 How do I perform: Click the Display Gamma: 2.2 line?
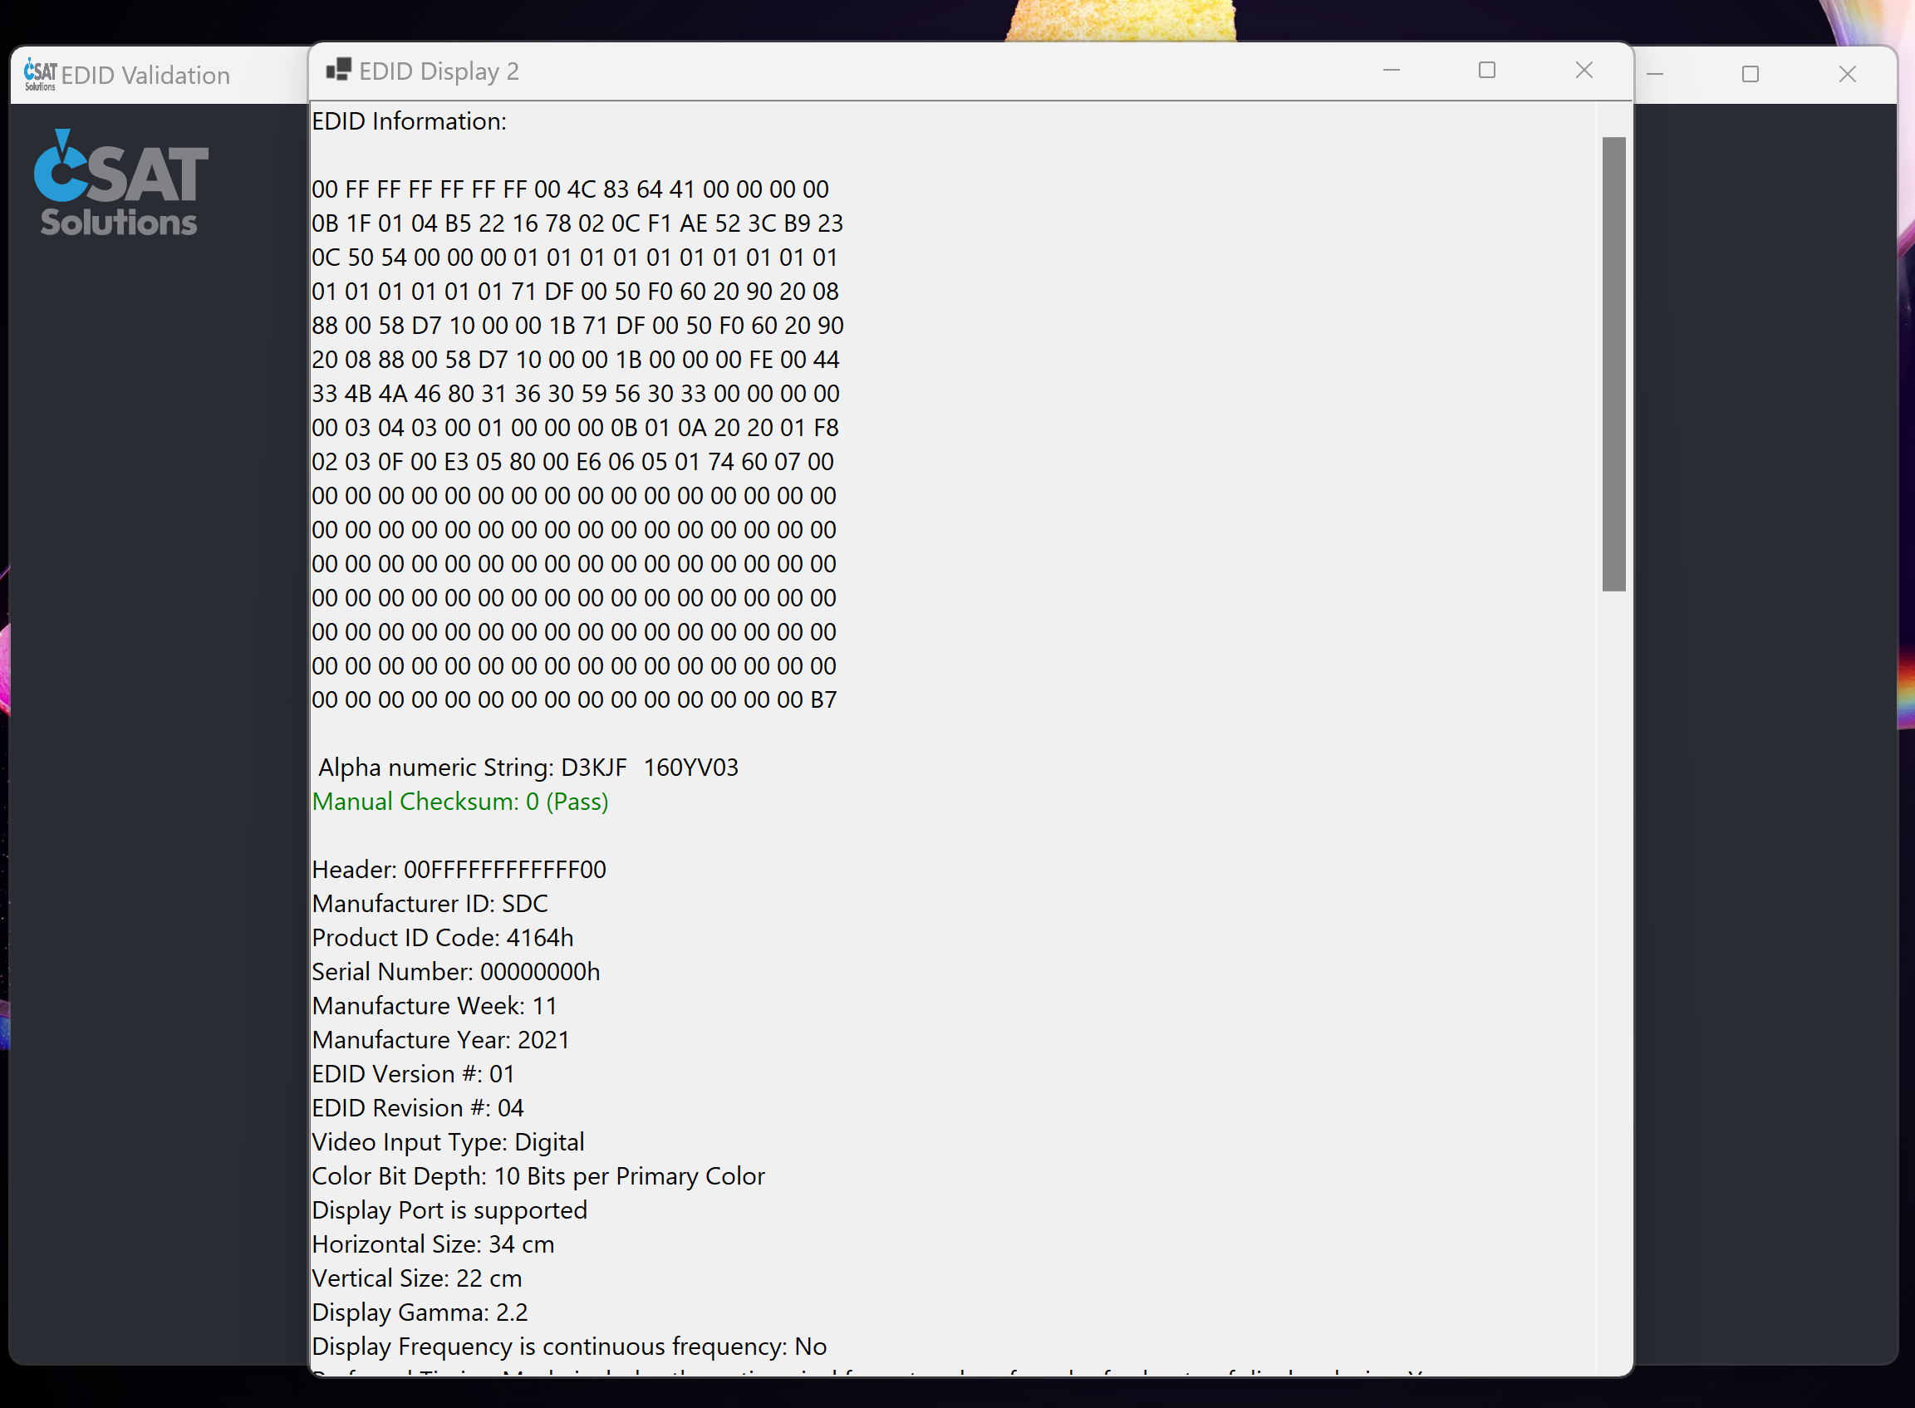click(x=420, y=1312)
